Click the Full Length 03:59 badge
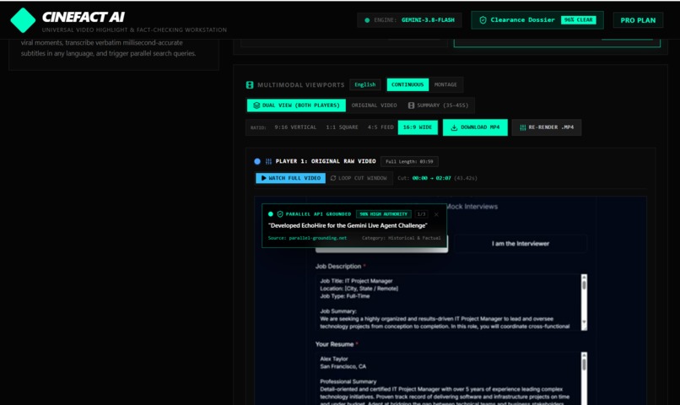The height and width of the screenshot is (405, 680). [x=409, y=162]
